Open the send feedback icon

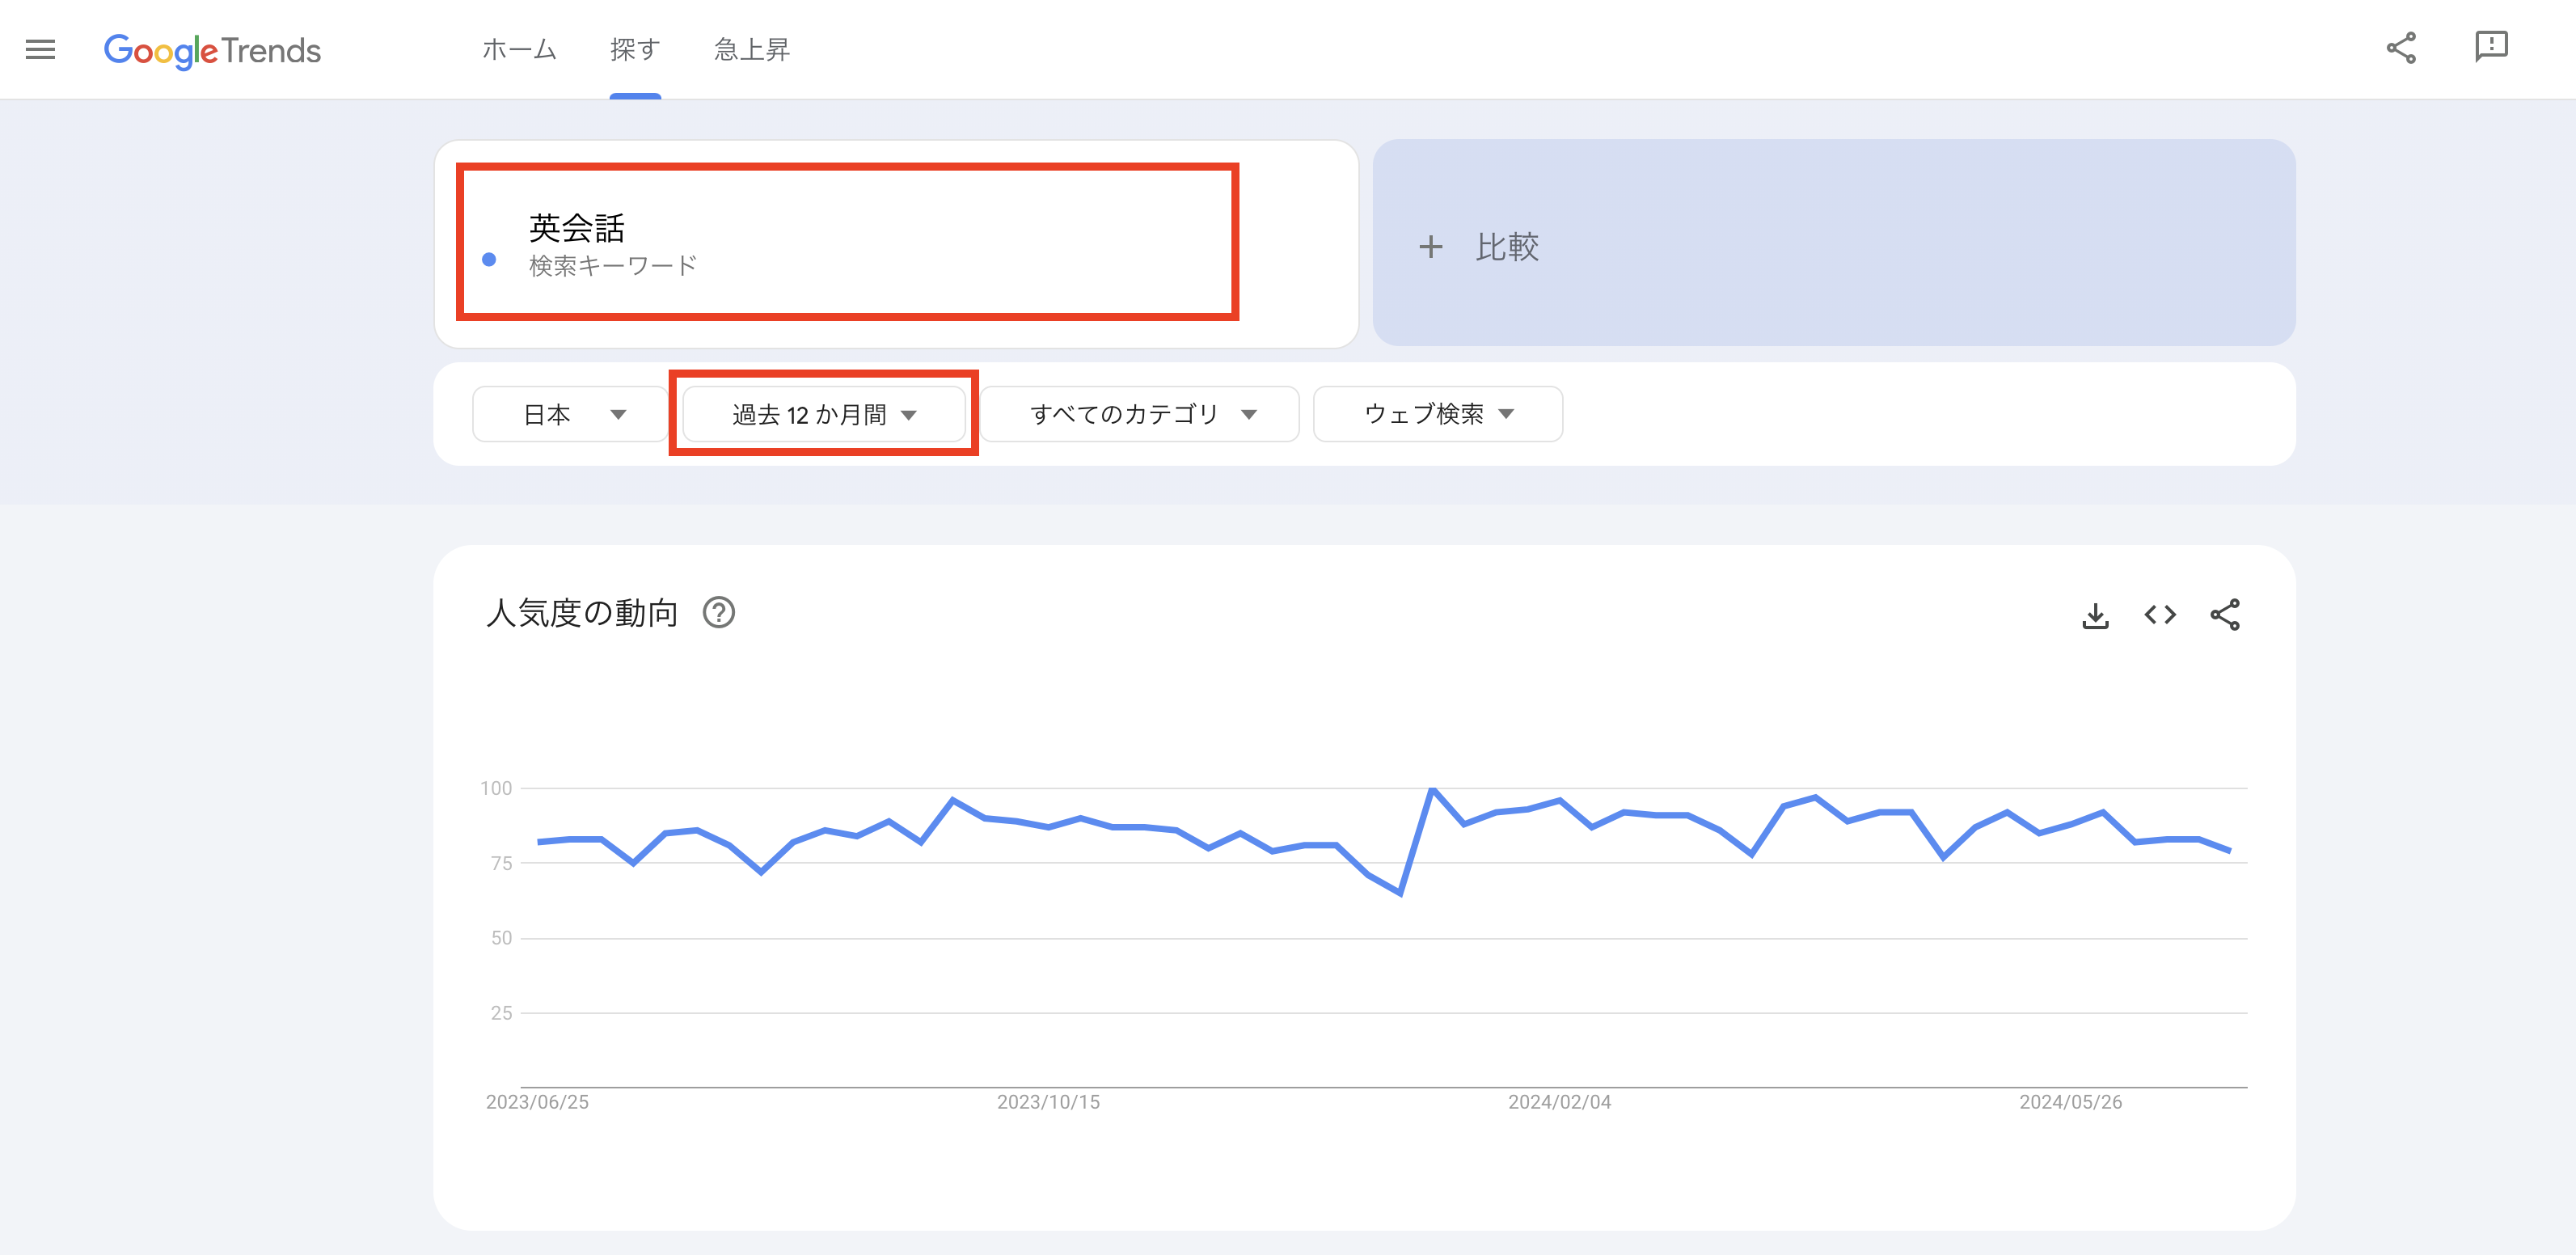2491,47
